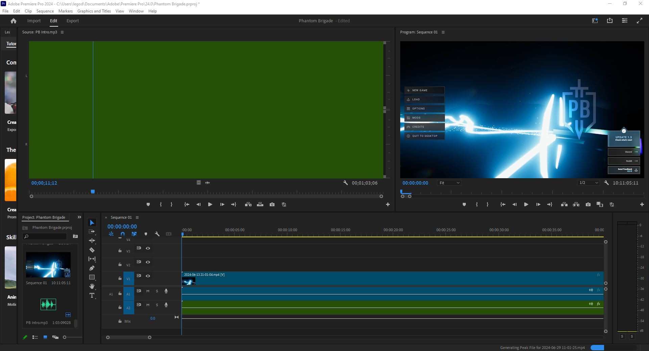The image size is (649, 351).
Task: Open the Graphics and Titles menu
Action: 94,11
